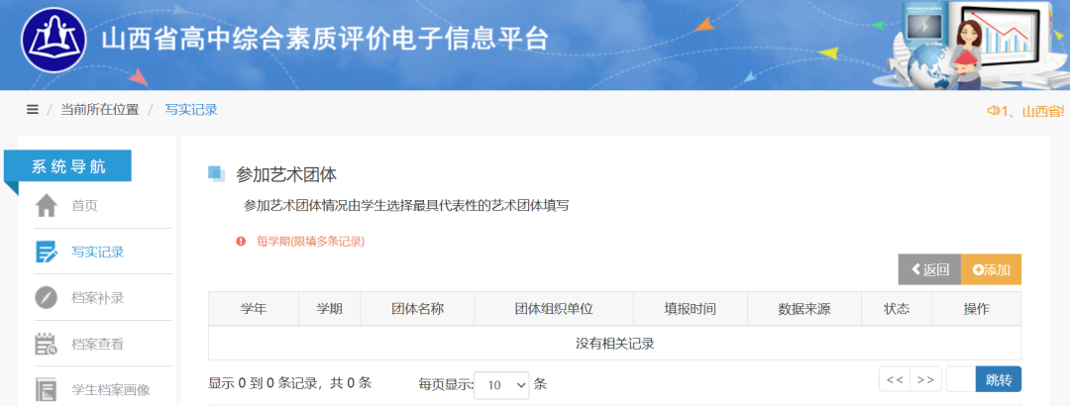Screen dimensions: 1070x406
Task: Click the 写实记录 breadcrumb link
Action: coord(191,110)
